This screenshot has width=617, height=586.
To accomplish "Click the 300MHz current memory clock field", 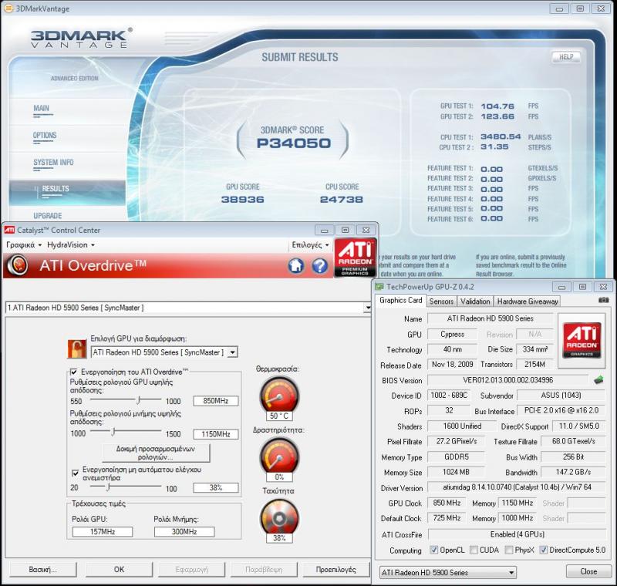I will click(x=184, y=531).
